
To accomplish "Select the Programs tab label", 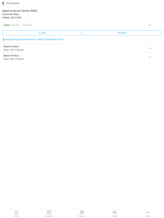I will [x=82, y=216].
